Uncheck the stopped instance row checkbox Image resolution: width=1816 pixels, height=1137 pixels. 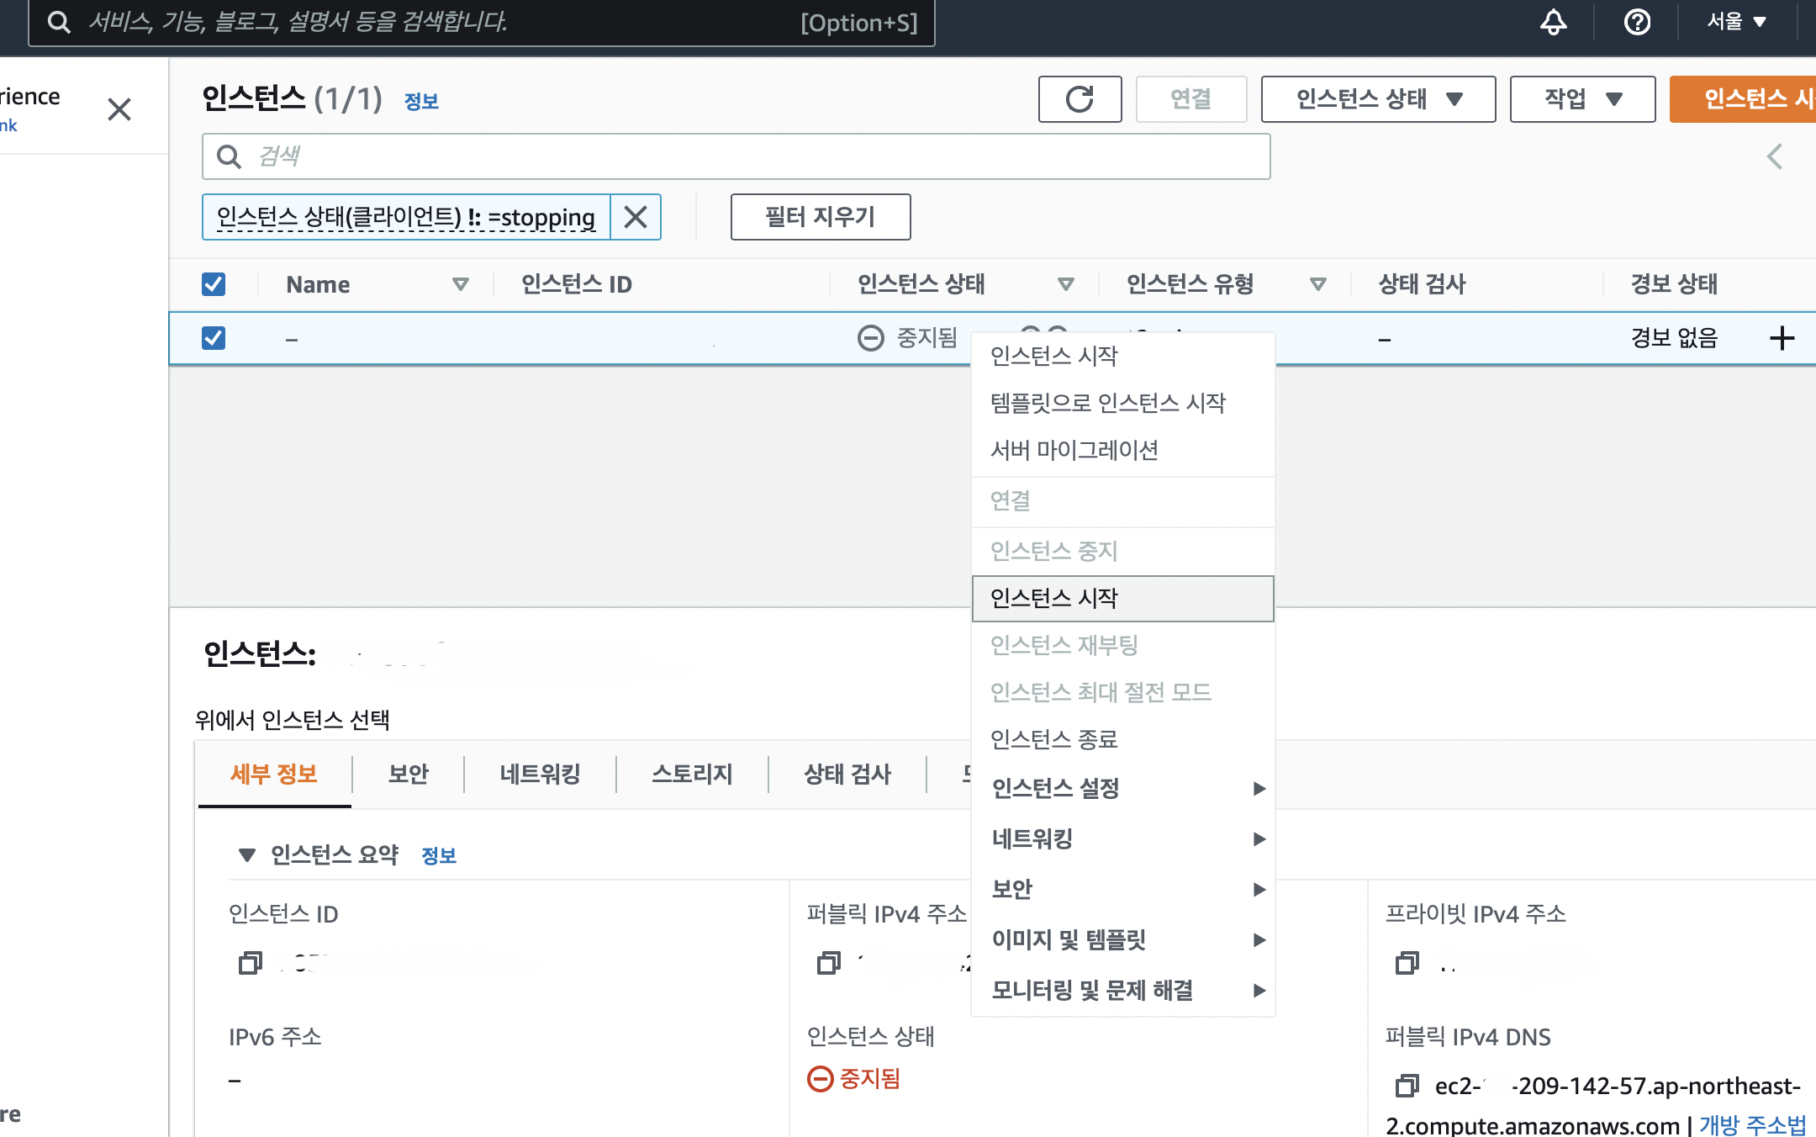tap(214, 338)
